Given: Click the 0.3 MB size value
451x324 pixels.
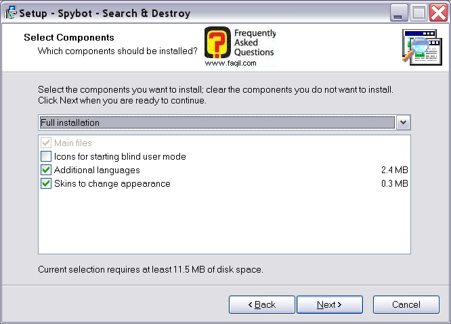Looking at the screenshot, I should tap(394, 183).
